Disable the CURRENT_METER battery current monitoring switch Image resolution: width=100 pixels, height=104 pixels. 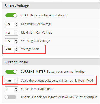(x=11, y=72)
